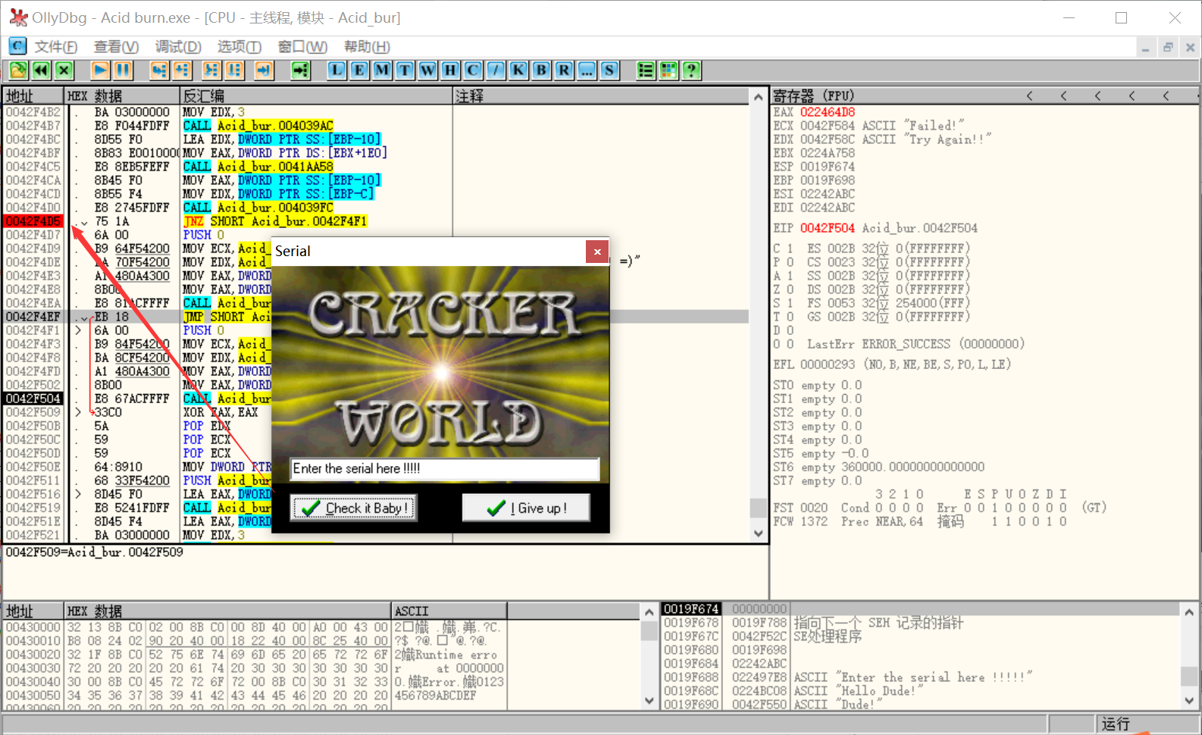1202x735 pixels.
Task: Open Executable Modules with the E button
Action: 359,70
